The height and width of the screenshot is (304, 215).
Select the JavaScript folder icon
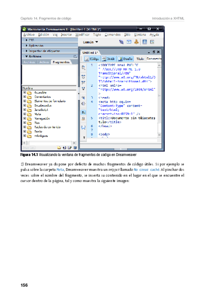[29, 110]
